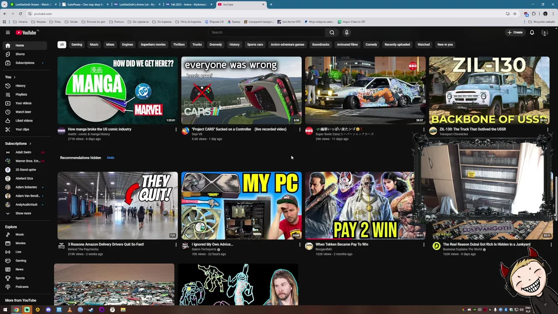Expand Show more subscriptions
Screen dimensions: 558x314
pyautogui.click(x=25, y=213)
